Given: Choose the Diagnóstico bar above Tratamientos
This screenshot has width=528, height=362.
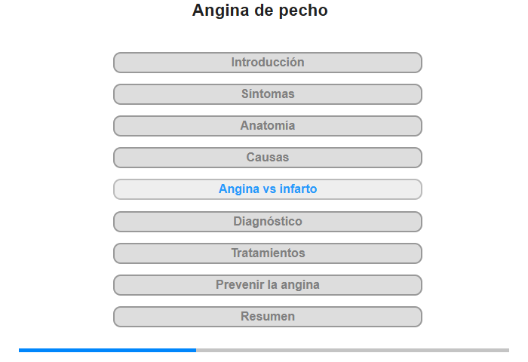Looking at the screenshot, I should [268, 222].
